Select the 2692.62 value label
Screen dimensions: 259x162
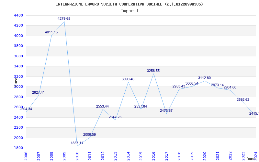[x=243, y=100]
